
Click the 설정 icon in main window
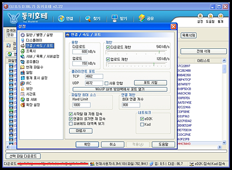tap(200, 18)
